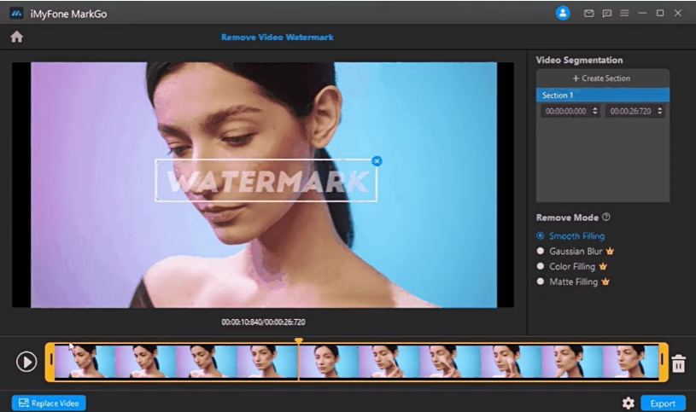The width and height of the screenshot is (696, 412).
Task: Open settings with the gear icon
Action: tap(628, 403)
